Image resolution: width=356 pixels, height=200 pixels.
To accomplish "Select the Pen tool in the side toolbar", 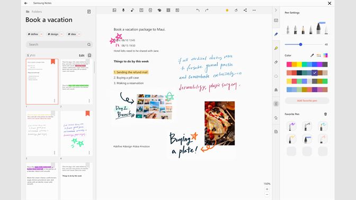I will click(x=276, y=34).
